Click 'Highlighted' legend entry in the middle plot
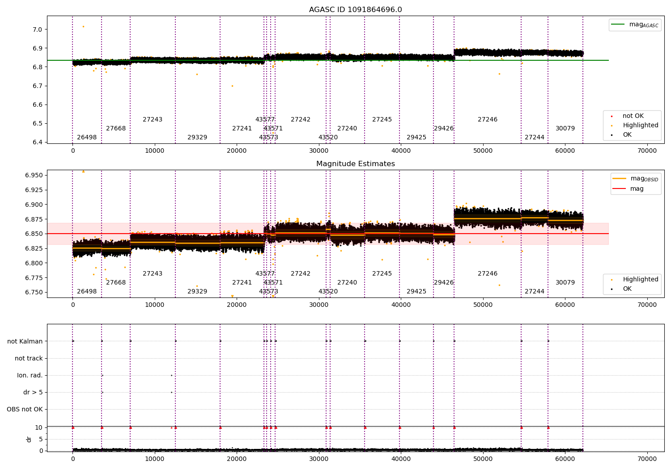 point(636,280)
